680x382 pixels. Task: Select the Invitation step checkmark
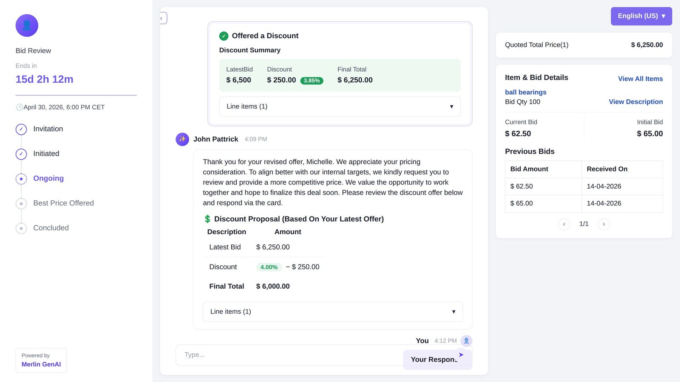pyautogui.click(x=21, y=129)
